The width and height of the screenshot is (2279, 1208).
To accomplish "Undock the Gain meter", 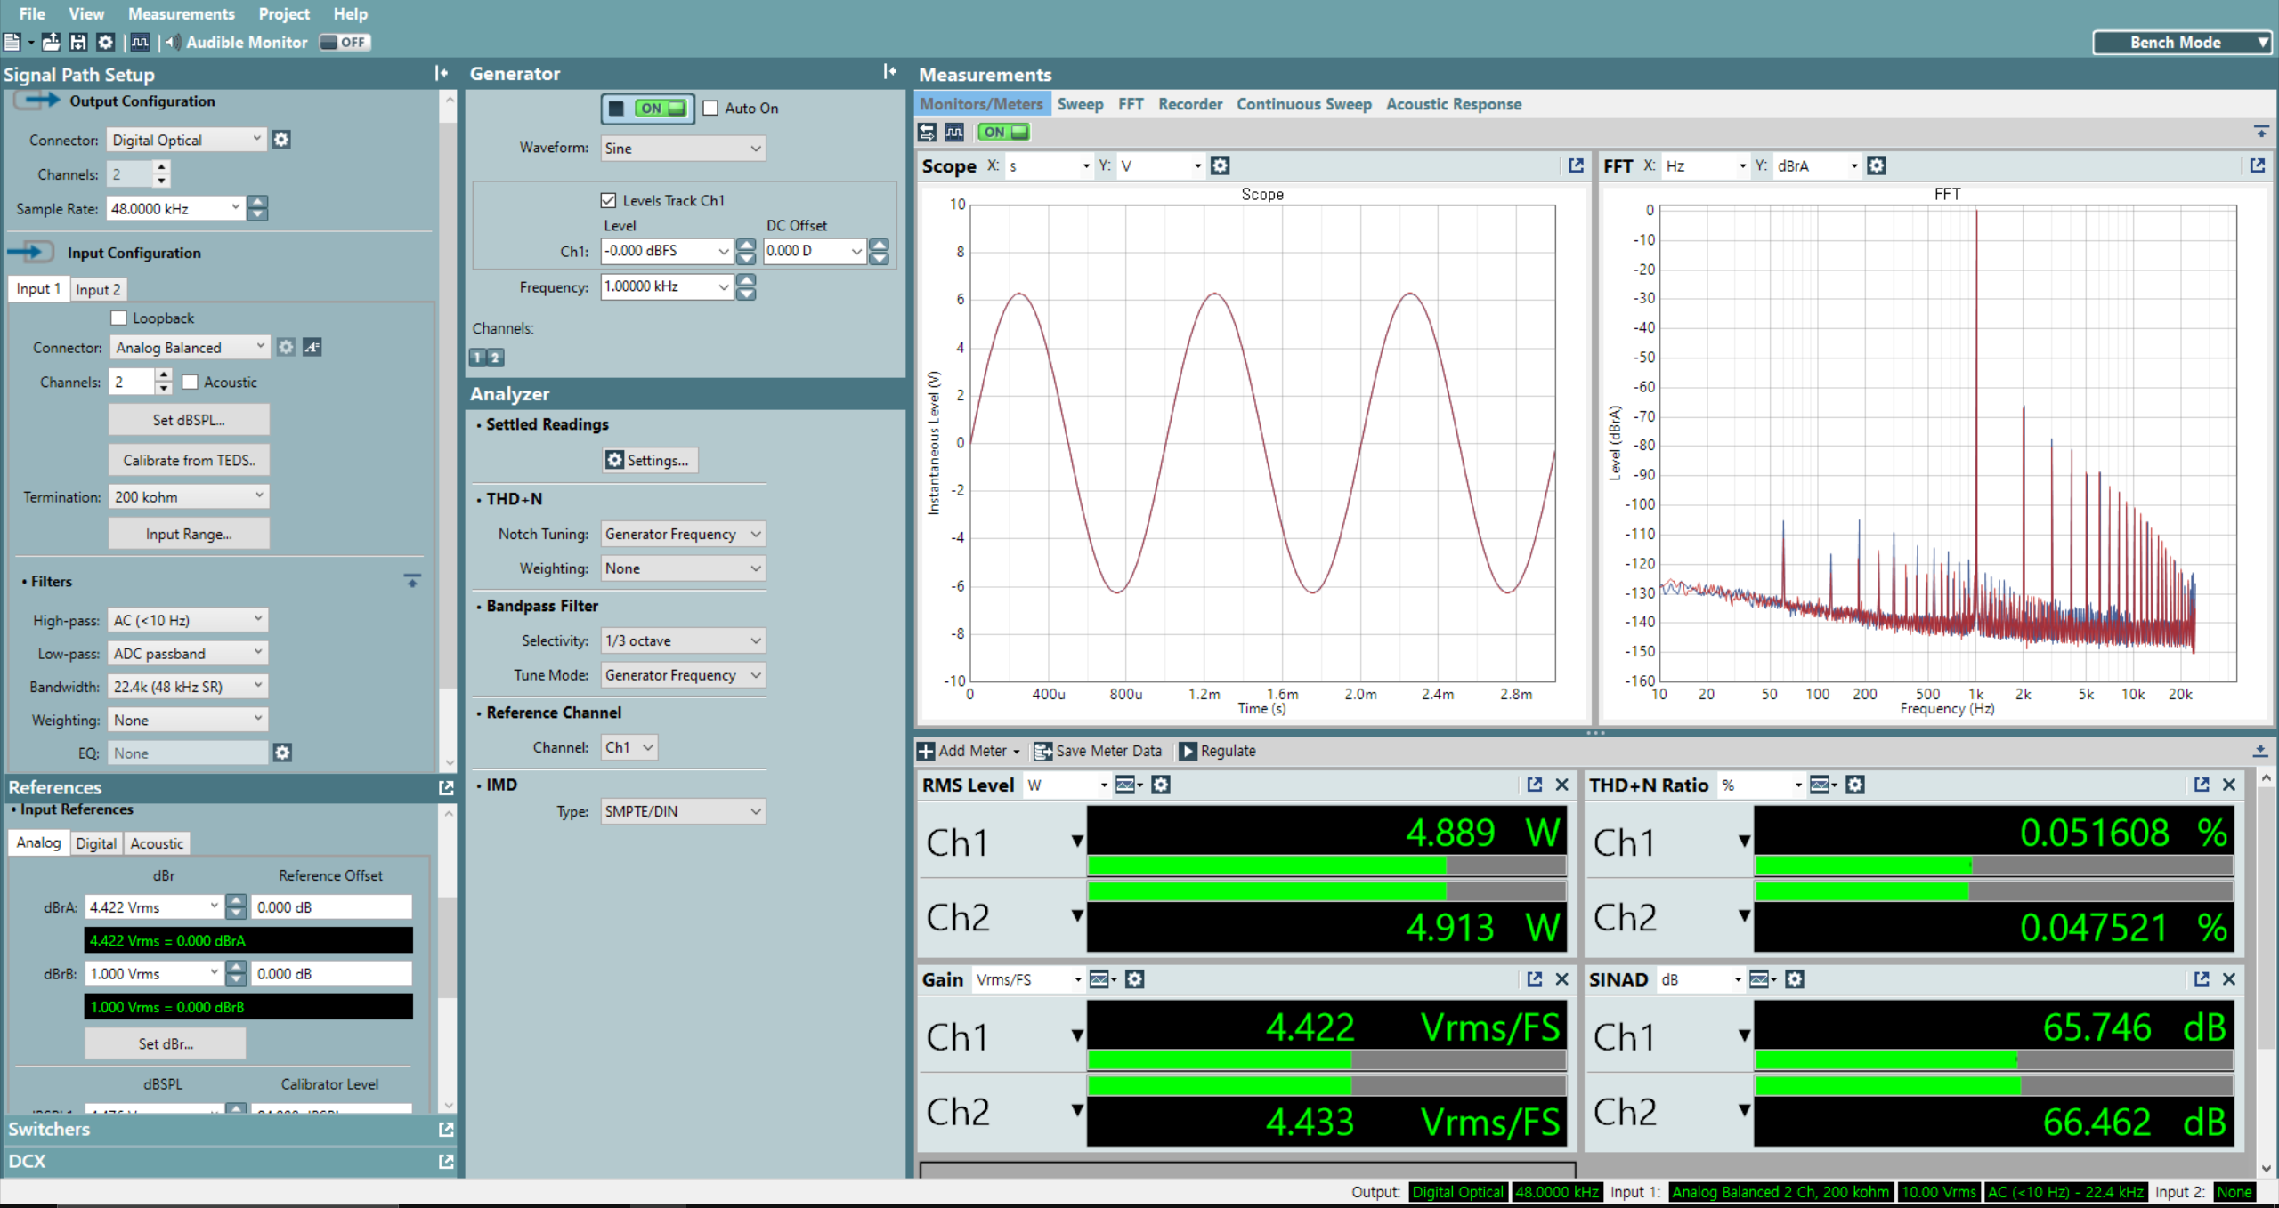I will pyautogui.click(x=1535, y=979).
